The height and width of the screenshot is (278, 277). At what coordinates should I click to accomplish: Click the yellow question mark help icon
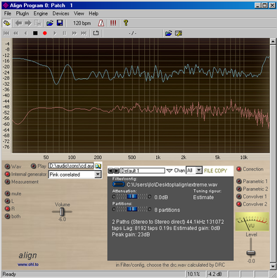coord(126,23)
